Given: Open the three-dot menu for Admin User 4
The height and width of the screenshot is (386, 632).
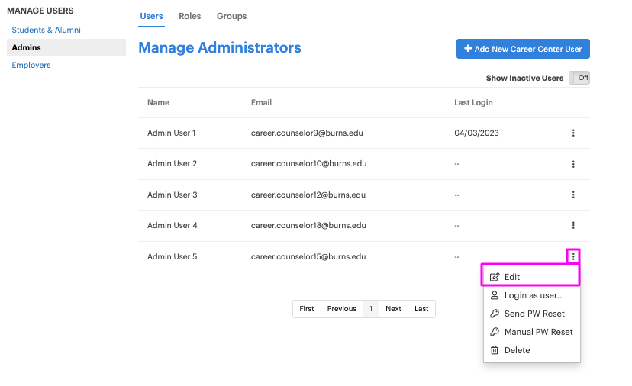Looking at the screenshot, I should [573, 225].
